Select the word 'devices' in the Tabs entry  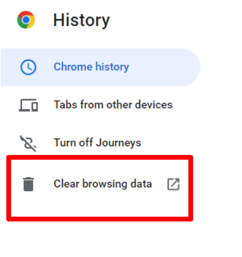pos(154,105)
